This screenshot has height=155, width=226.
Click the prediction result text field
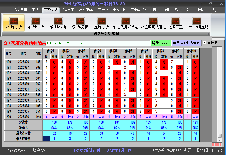pos(98,43)
